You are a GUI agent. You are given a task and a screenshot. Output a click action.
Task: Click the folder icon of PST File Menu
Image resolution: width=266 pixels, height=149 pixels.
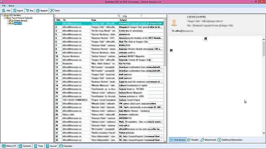pos(7,15)
